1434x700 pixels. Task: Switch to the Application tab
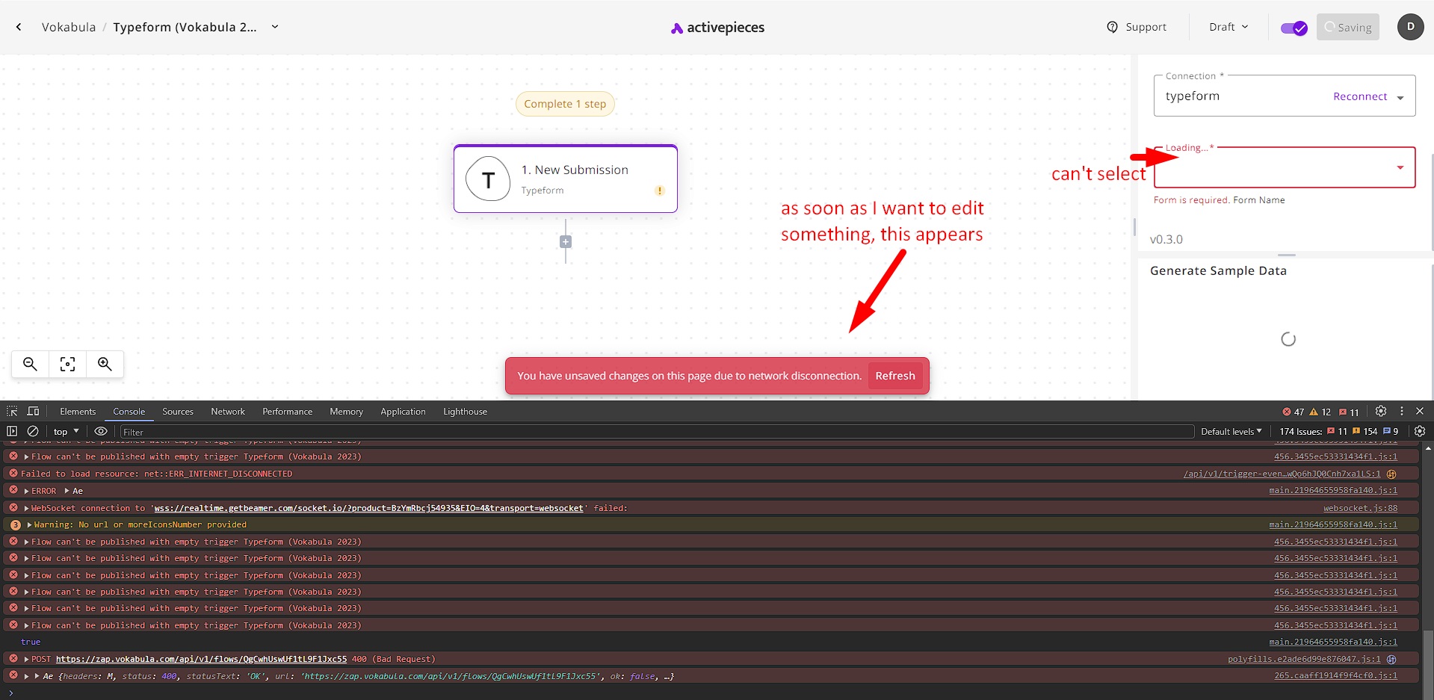[403, 412]
